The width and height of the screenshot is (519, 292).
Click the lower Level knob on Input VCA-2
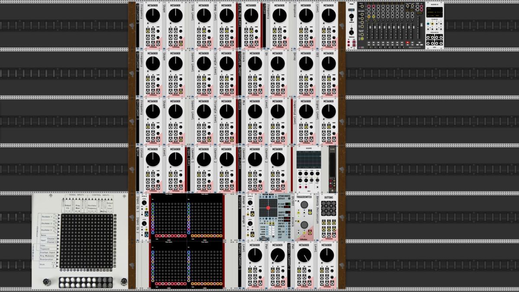click(x=144, y=223)
